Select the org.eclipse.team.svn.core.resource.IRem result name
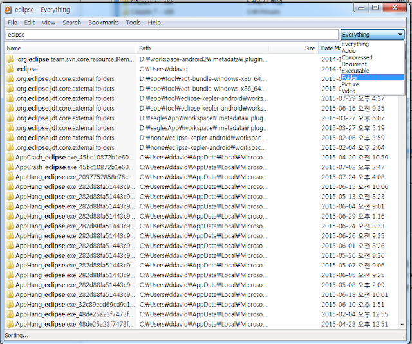 (x=75, y=59)
